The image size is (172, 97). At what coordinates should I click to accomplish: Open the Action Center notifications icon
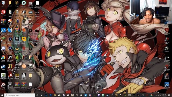(x=169, y=95)
